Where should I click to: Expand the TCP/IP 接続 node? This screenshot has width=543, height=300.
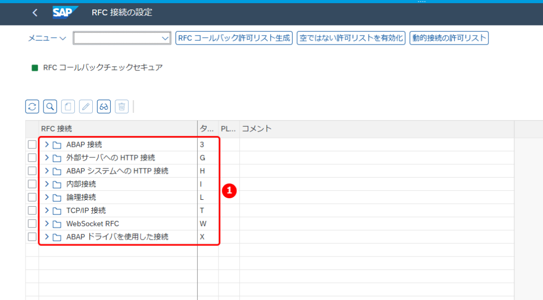47,210
